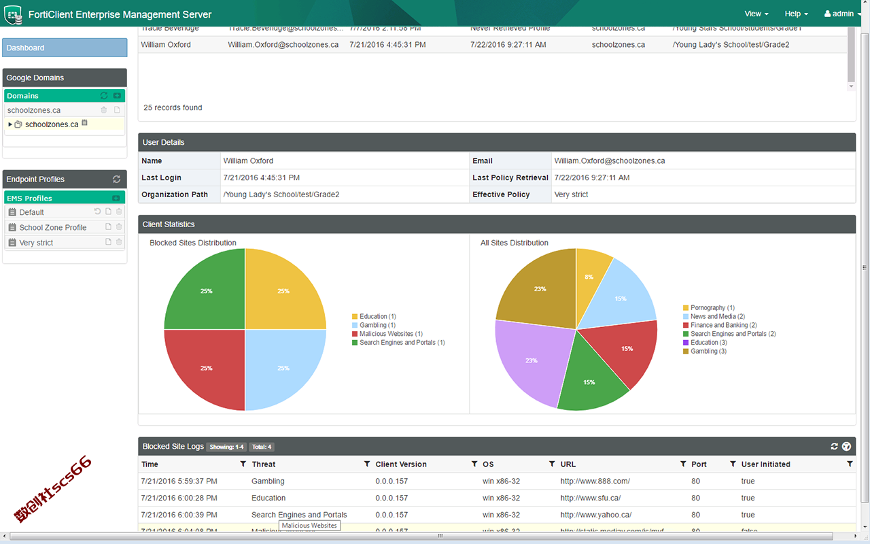Clear filters in Blocked Site Logs header
The height and width of the screenshot is (544, 870).
pyautogui.click(x=846, y=447)
